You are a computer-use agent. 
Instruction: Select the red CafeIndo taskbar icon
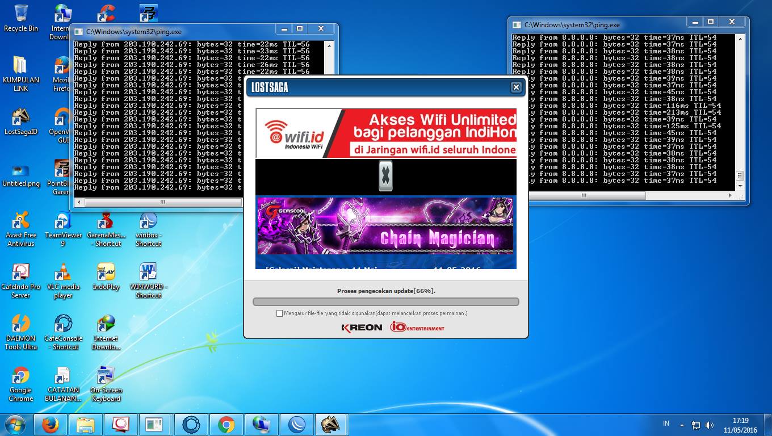pyautogui.click(x=120, y=425)
